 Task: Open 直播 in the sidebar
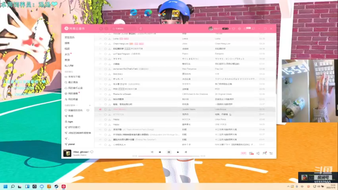(x=67, y=60)
